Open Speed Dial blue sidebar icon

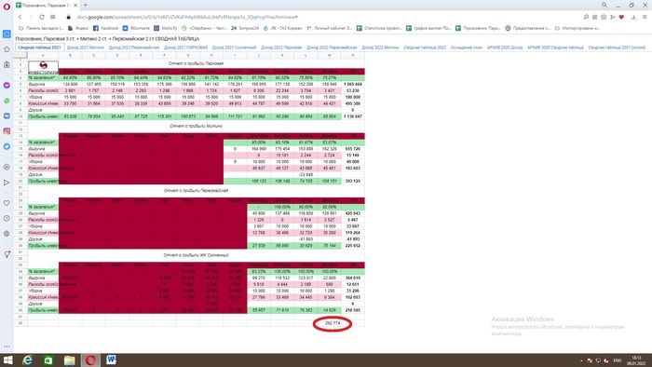pos(7,34)
